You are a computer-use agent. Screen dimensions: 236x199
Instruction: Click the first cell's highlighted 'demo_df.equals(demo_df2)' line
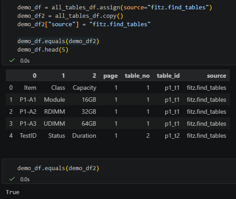pos(58,41)
